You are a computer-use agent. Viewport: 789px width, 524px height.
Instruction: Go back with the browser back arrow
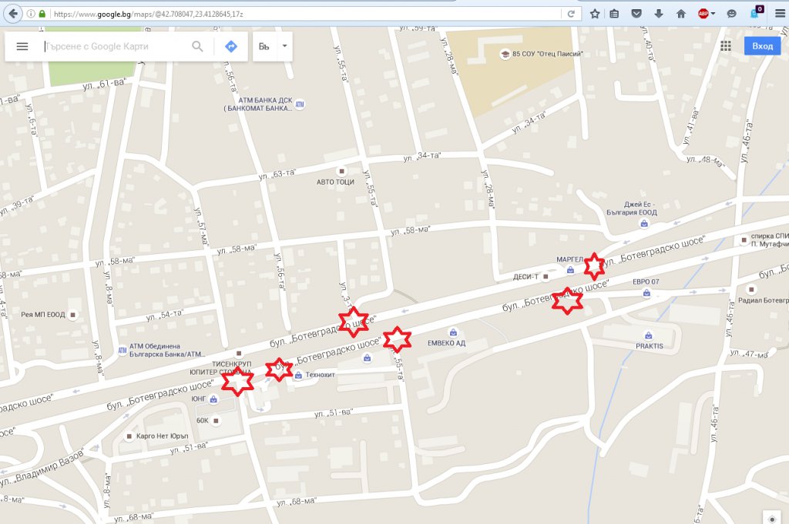point(14,14)
